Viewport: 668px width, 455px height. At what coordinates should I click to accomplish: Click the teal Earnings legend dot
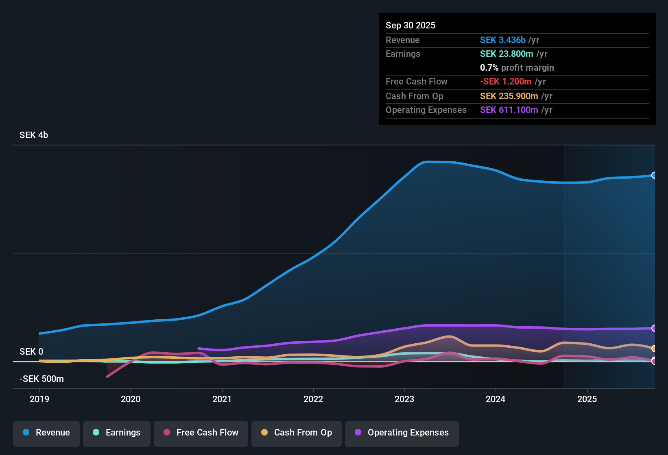pos(96,433)
